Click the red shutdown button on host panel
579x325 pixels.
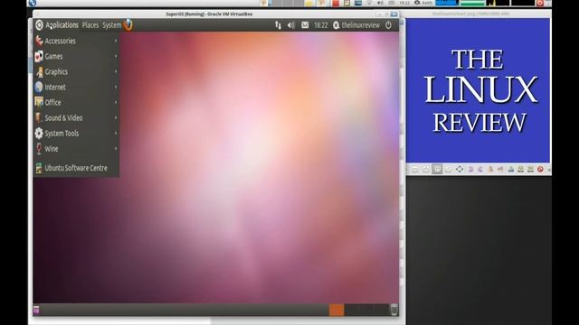pyautogui.click(x=540, y=3)
